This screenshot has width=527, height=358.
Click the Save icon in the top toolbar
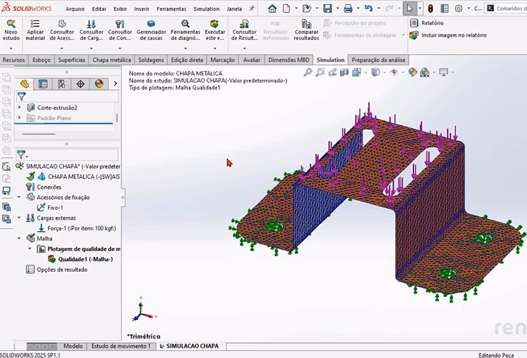pos(327,8)
